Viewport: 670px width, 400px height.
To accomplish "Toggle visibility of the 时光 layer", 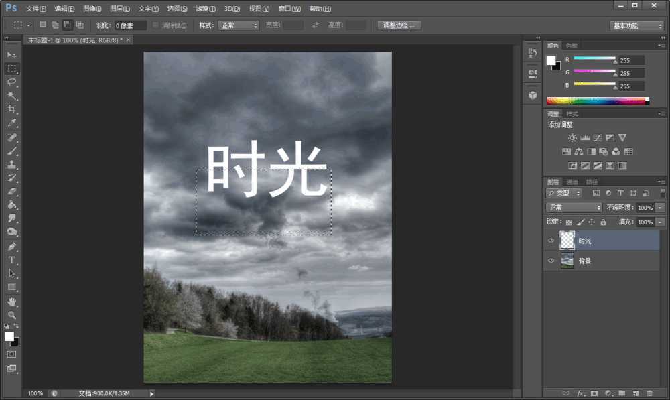I will click(551, 241).
